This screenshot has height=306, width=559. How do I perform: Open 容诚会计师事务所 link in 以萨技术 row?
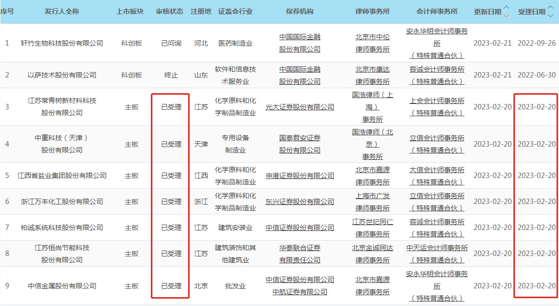point(437,75)
